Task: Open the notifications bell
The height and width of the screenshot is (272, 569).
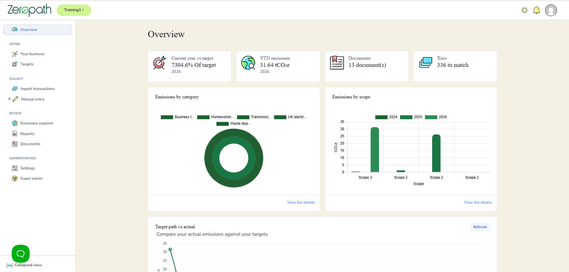Action: coord(536,10)
